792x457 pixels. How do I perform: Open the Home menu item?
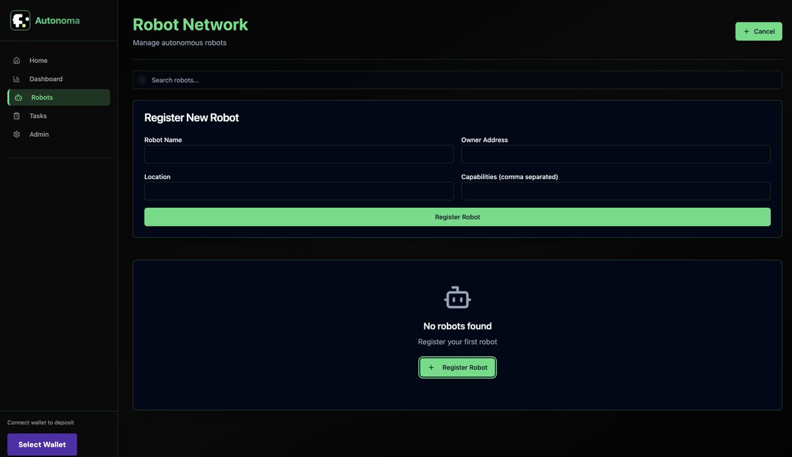coord(59,61)
